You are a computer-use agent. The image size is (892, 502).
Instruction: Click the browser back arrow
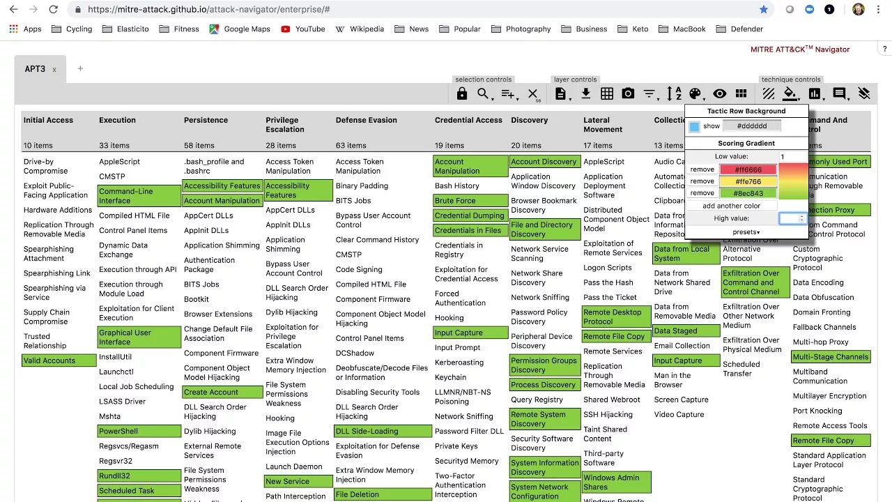click(13, 10)
